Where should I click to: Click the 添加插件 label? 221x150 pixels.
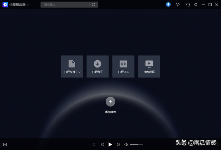(x=110, y=112)
